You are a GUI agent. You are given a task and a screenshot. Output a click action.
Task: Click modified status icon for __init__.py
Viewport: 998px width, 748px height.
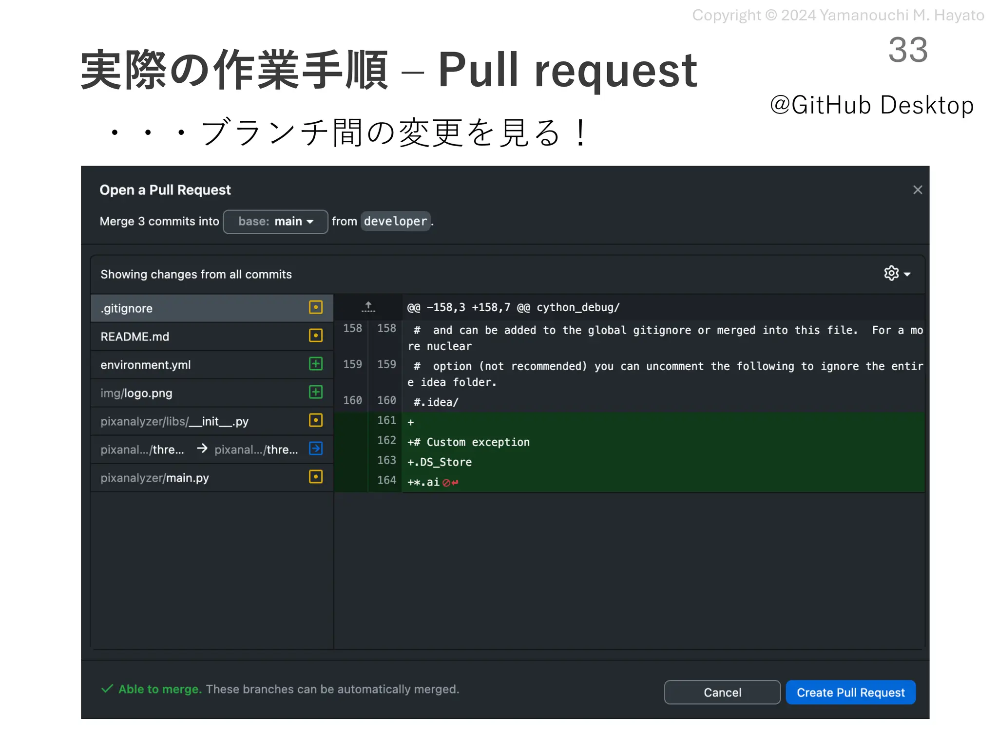[x=316, y=420]
